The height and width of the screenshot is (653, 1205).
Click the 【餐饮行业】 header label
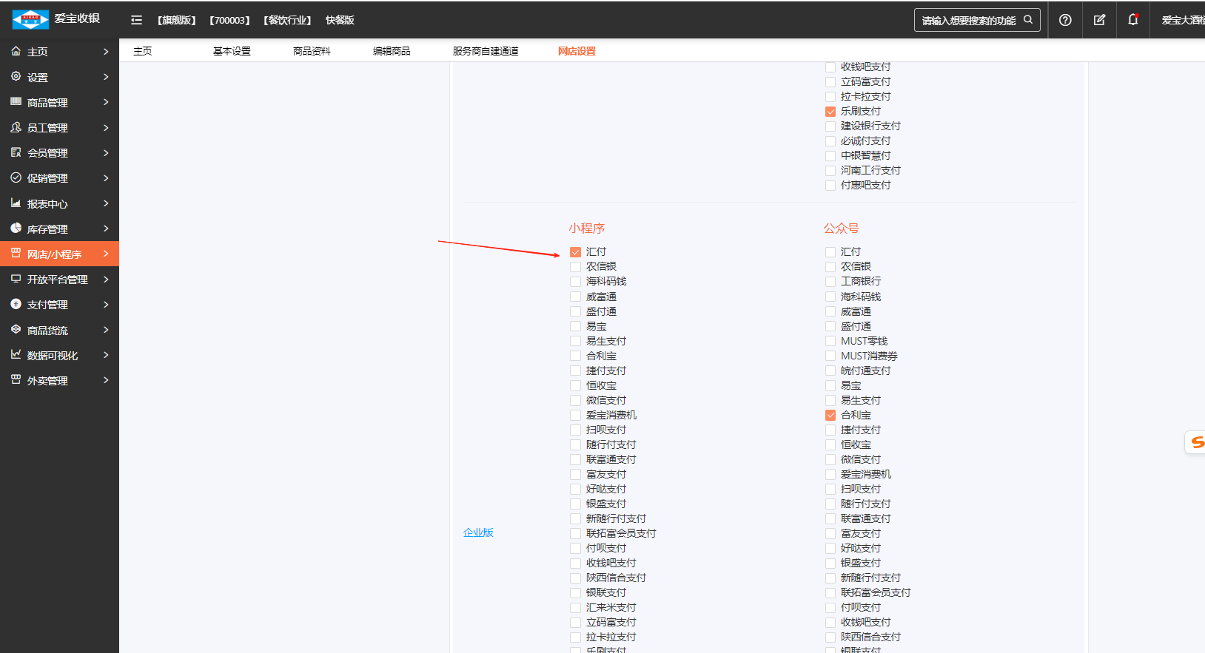coord(287,20)
